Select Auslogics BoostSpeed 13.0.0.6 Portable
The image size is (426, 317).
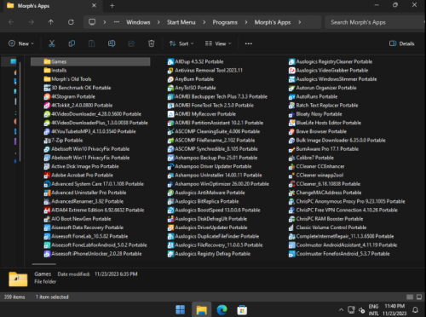214,210
